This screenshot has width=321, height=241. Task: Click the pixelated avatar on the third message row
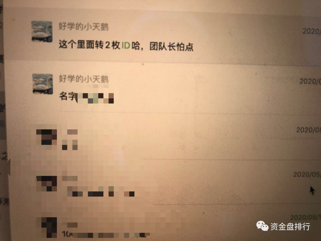tap(46, 137)
